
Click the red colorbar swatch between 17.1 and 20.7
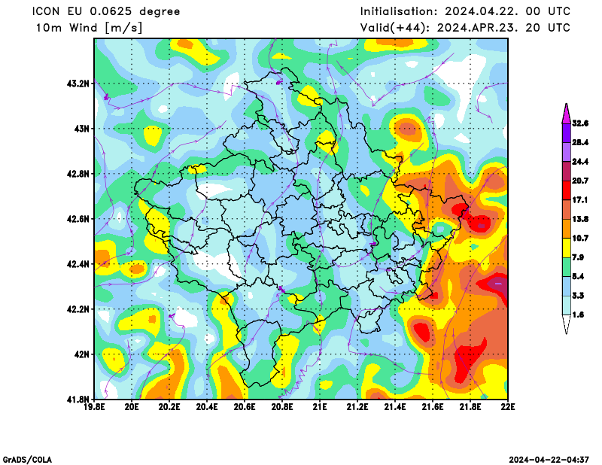tap(567, 190)
